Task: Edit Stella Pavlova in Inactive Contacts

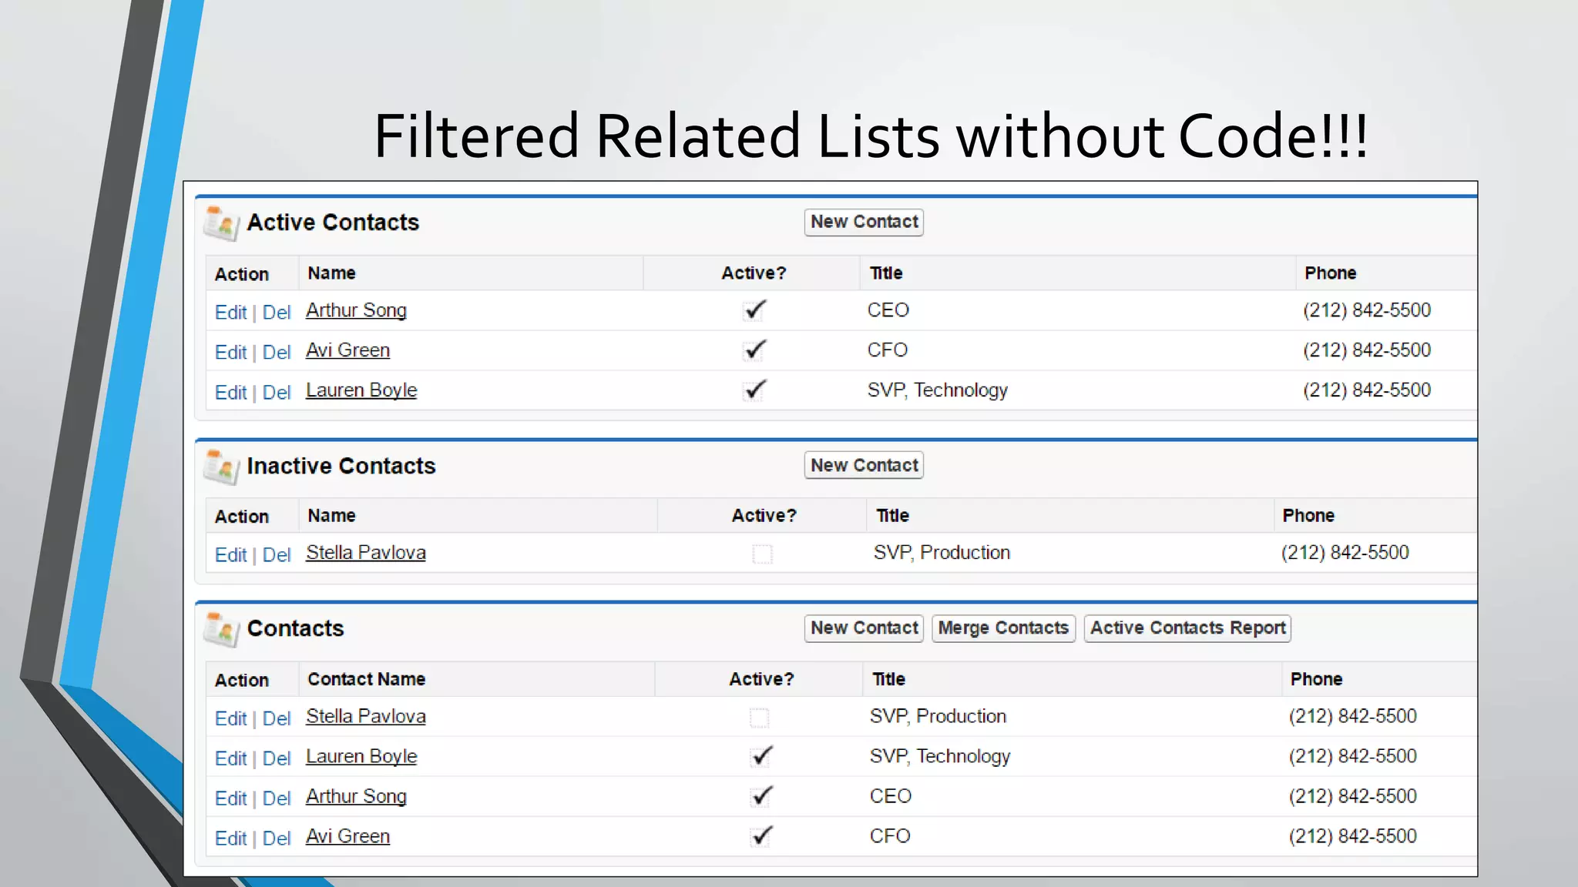Action: pos(230,555)
